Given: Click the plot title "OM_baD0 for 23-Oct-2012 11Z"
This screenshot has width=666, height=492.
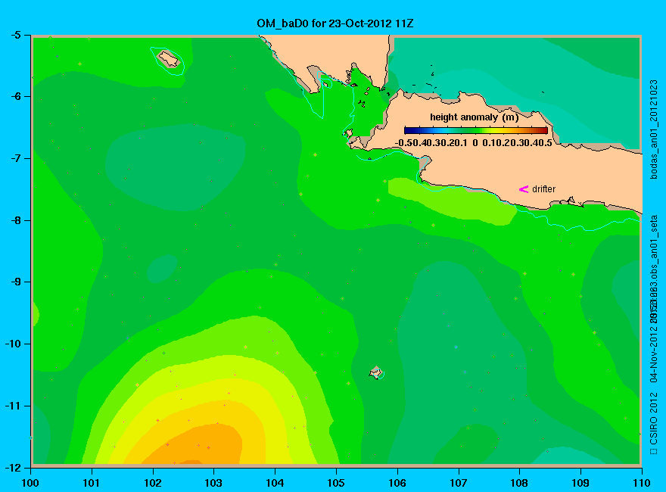Looking at the screenshot, I should pyautogui.click(x=335, y=23).
